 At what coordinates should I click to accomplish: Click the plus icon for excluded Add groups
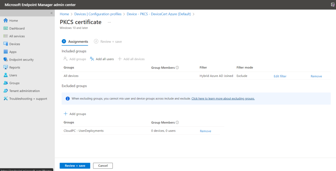coord(66,114)
